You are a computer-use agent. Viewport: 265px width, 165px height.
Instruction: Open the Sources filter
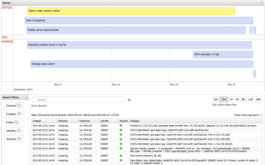tap(14, 106)
